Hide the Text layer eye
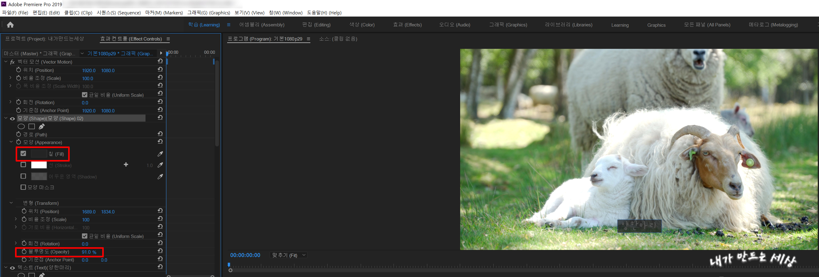This screenshot has height=277, width=819. coord(12,268)
